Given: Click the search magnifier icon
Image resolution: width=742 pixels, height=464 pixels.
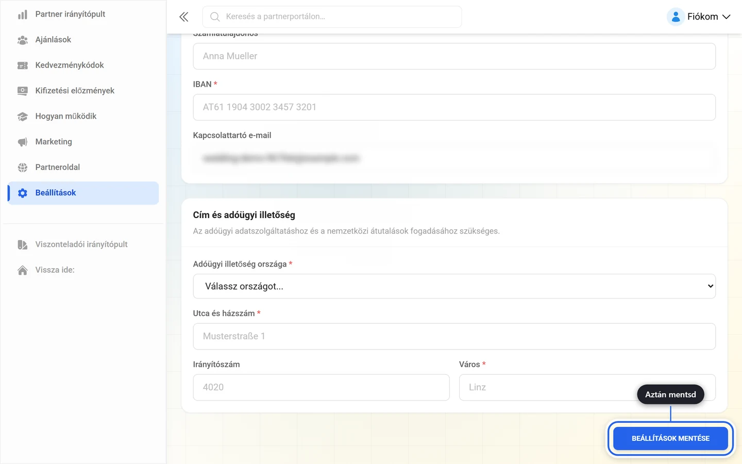Looking at the screenshot, I should pyautogui.click(x=215, y=17).
